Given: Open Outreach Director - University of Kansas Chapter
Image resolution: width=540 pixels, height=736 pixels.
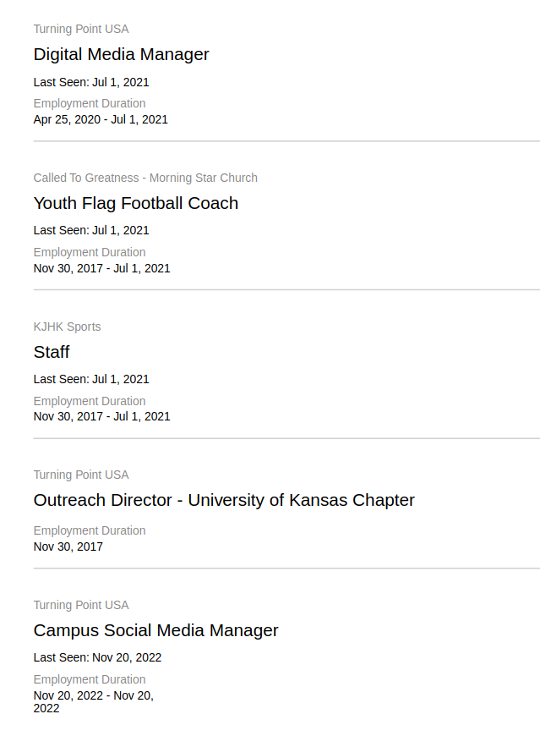Looking at the screenshot, I should (224, 500).
